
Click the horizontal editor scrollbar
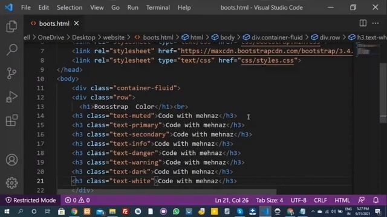click(x=167, y=192)
